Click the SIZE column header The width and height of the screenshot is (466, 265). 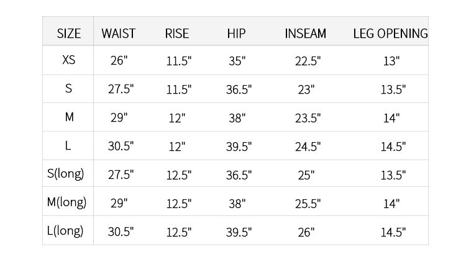[x=68, y=34]
